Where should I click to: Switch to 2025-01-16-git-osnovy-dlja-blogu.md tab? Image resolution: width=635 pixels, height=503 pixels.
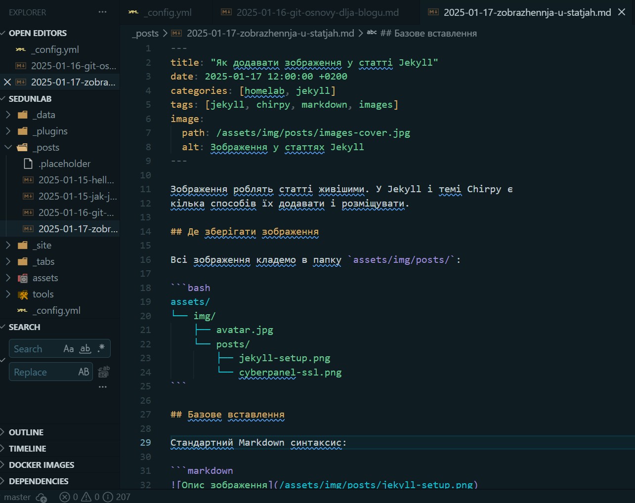point(317,12)
